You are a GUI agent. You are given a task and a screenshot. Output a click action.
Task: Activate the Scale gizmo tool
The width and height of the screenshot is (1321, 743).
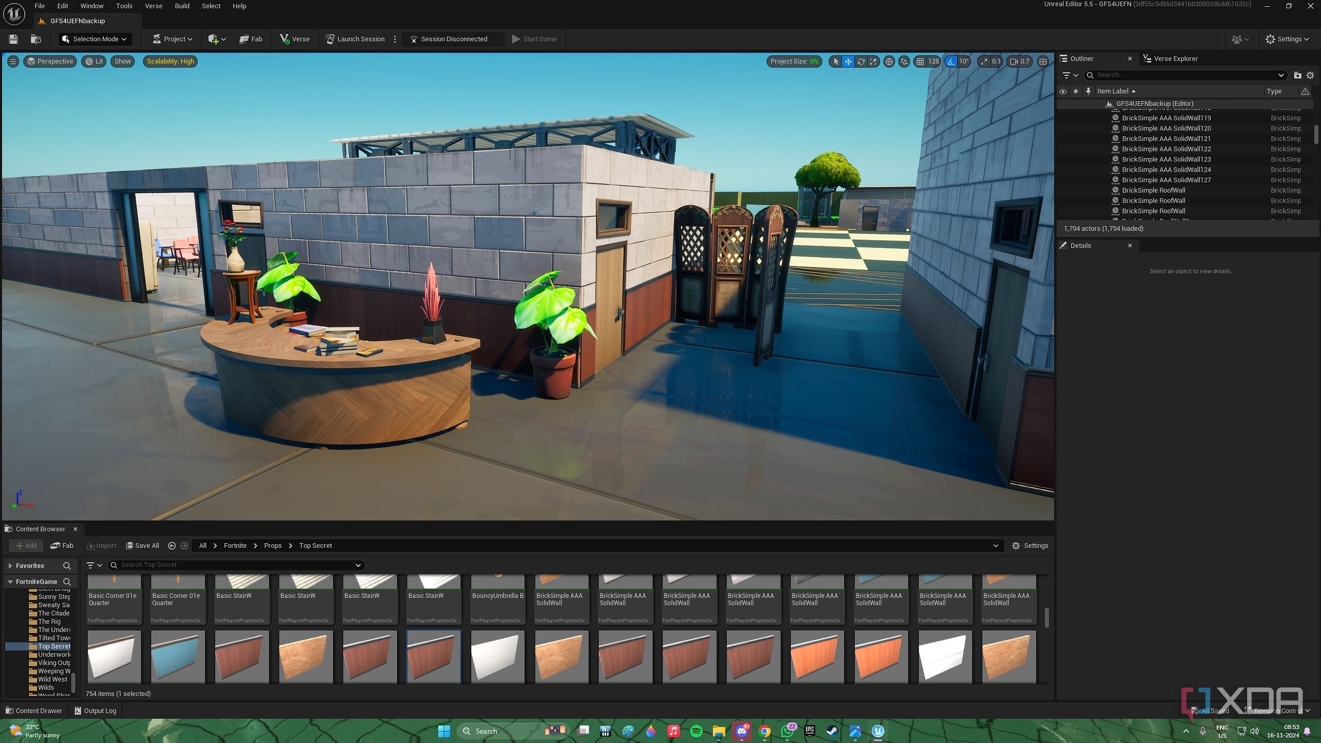tap(873, 61)
